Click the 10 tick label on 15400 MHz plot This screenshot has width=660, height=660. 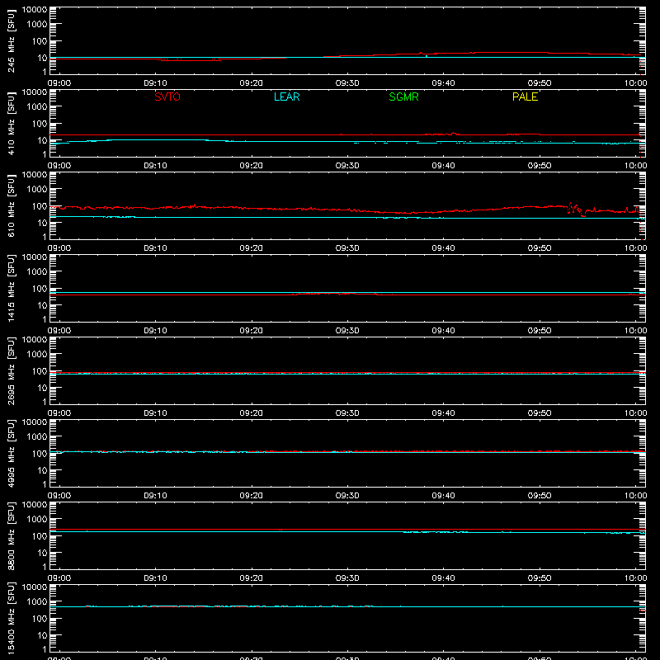42,635
